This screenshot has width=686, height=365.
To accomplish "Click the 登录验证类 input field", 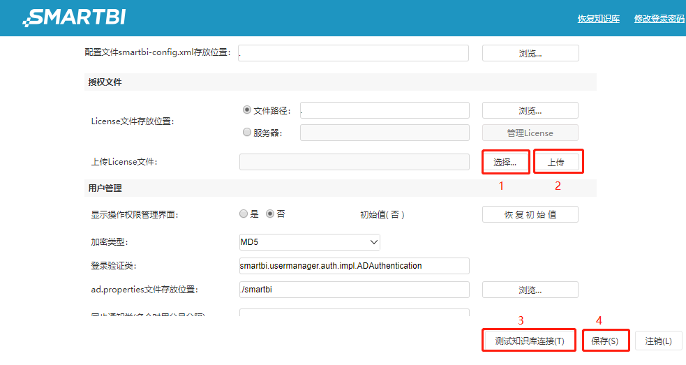I will coord(354,266).
